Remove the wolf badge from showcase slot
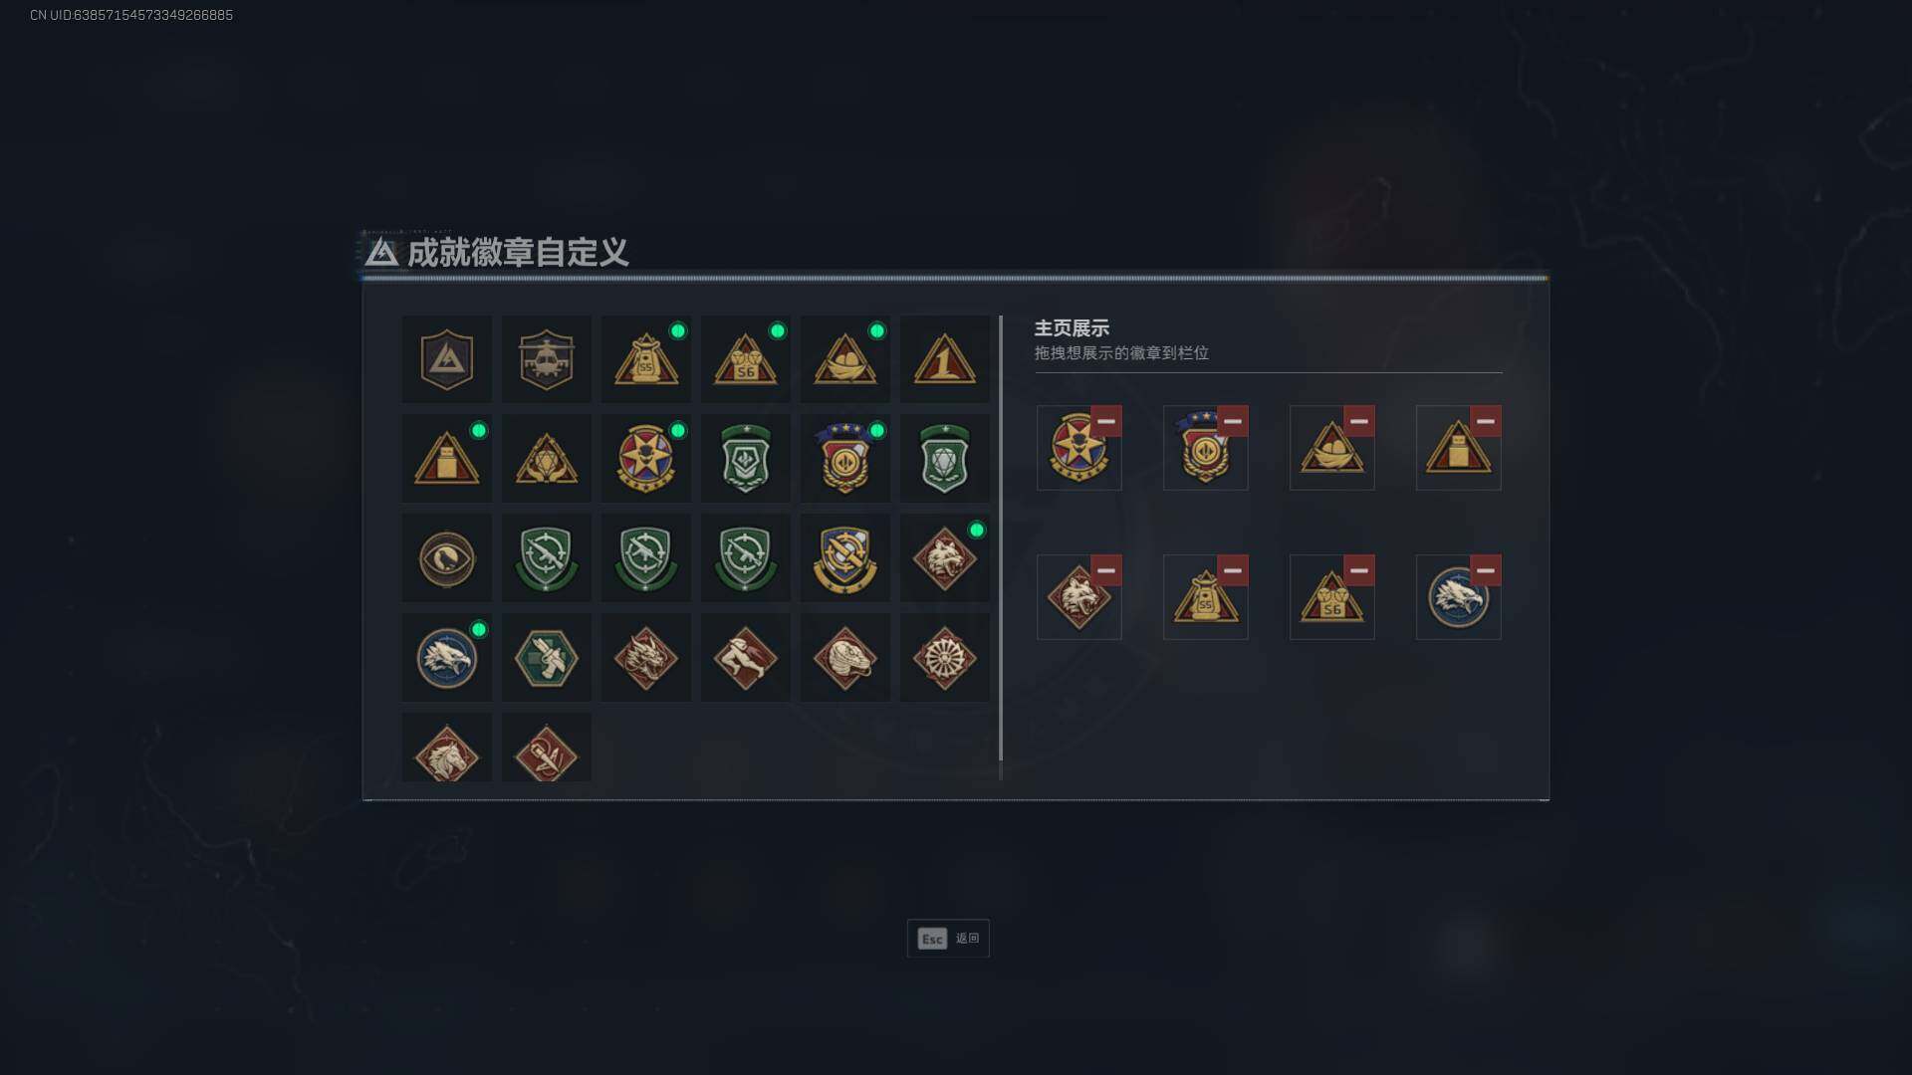Viewport: 1912px width, 1075px height. pyautogui.click(x=1105, y=570)
